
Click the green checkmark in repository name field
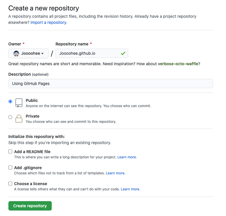[123, 54]
